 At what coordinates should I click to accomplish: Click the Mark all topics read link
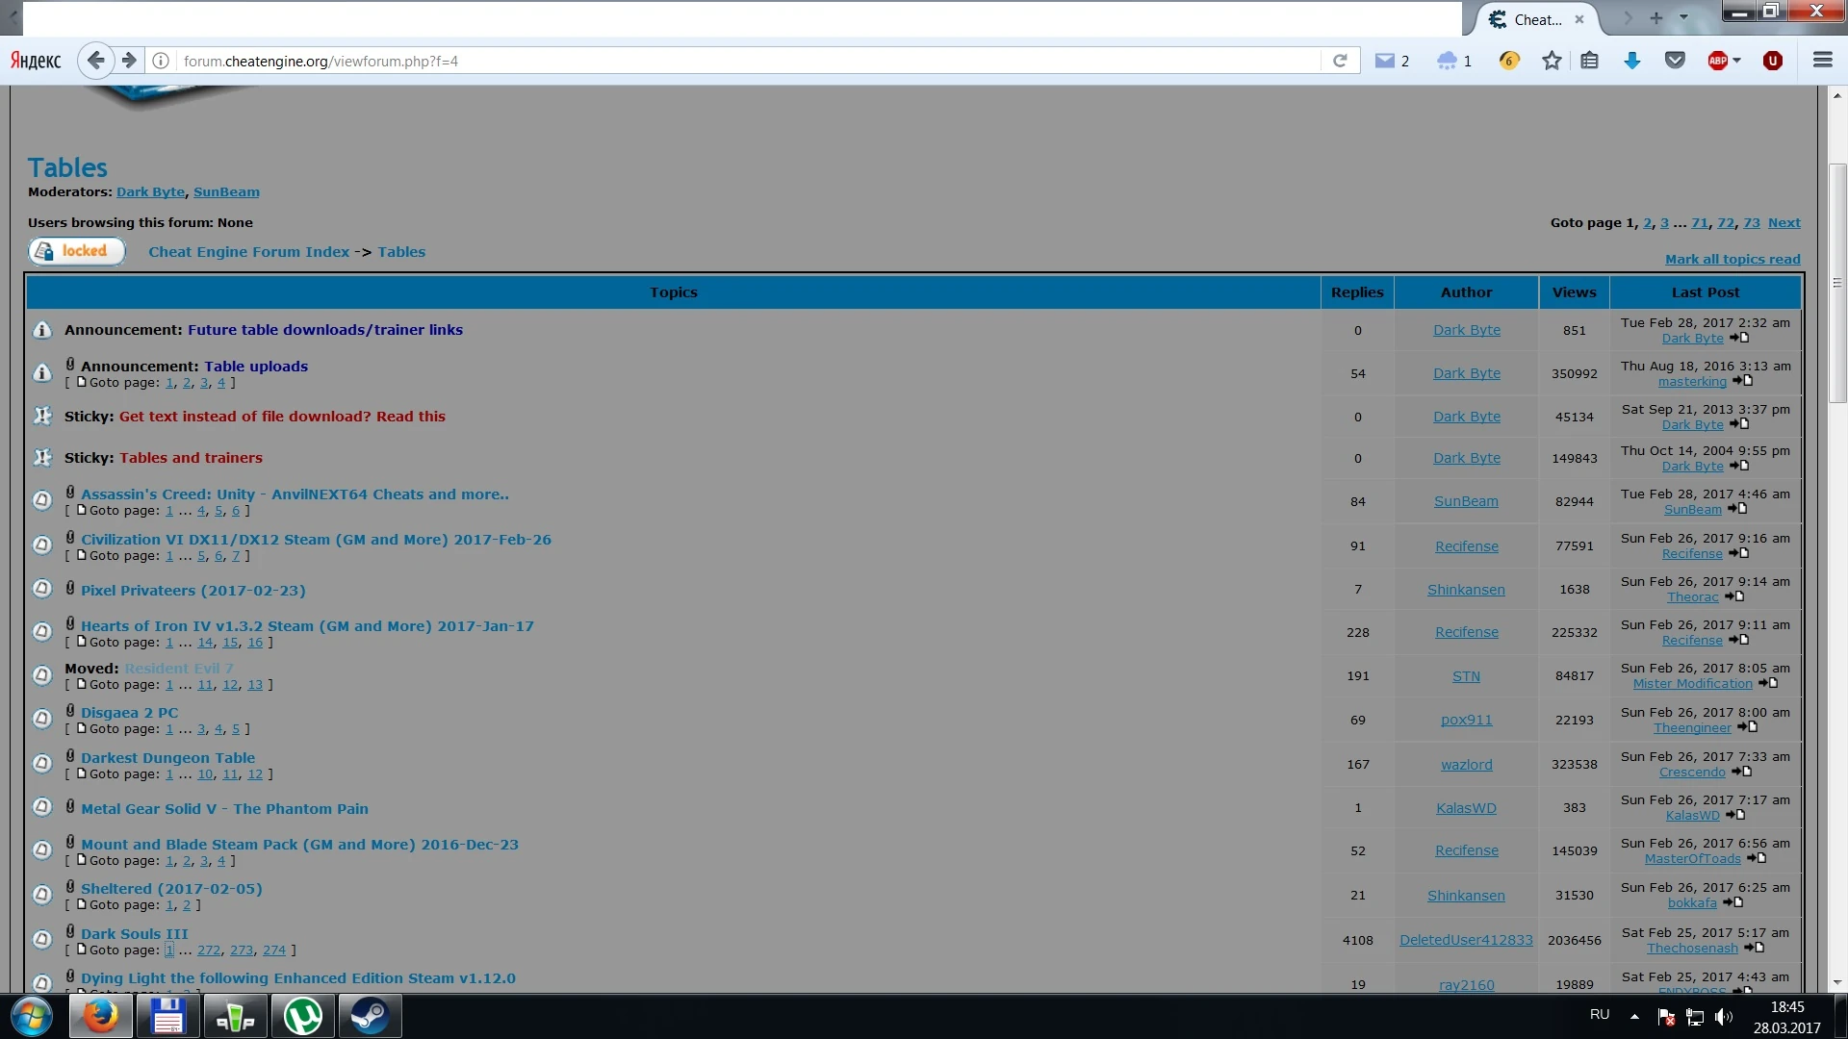[1732, 259]
